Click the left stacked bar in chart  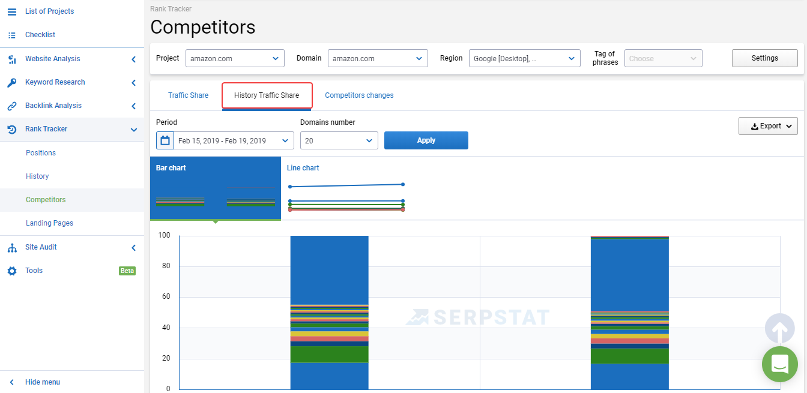329,313
